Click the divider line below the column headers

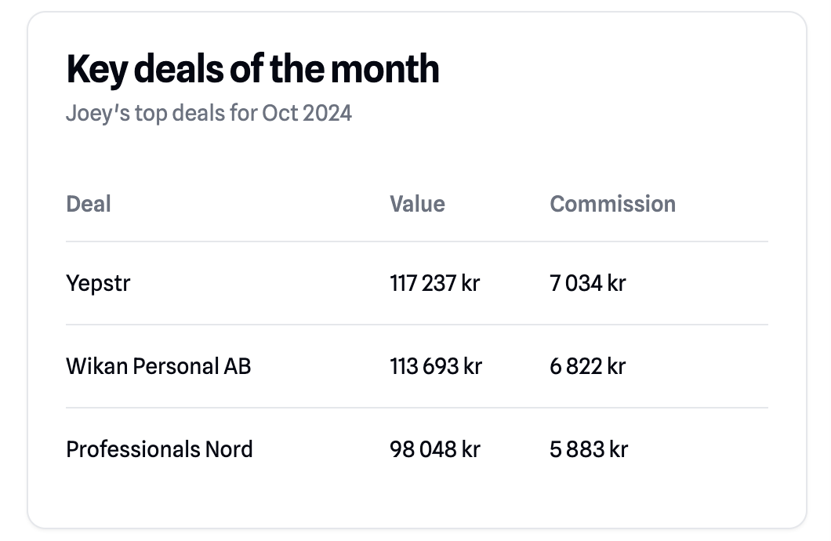click(x=417, y=241)
